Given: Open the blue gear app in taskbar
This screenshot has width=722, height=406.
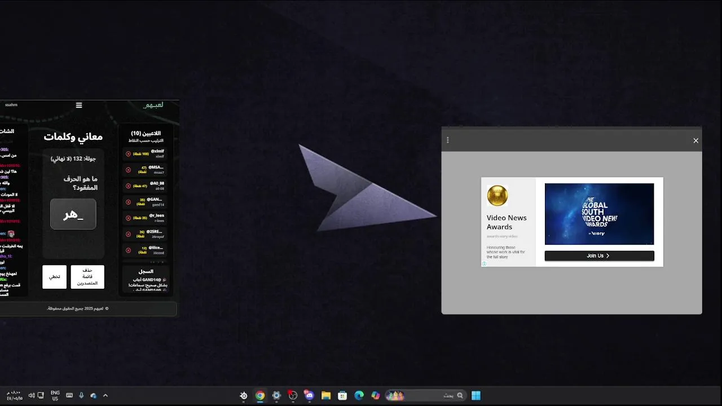Looking at the screenshot, I should coord(276,396).
